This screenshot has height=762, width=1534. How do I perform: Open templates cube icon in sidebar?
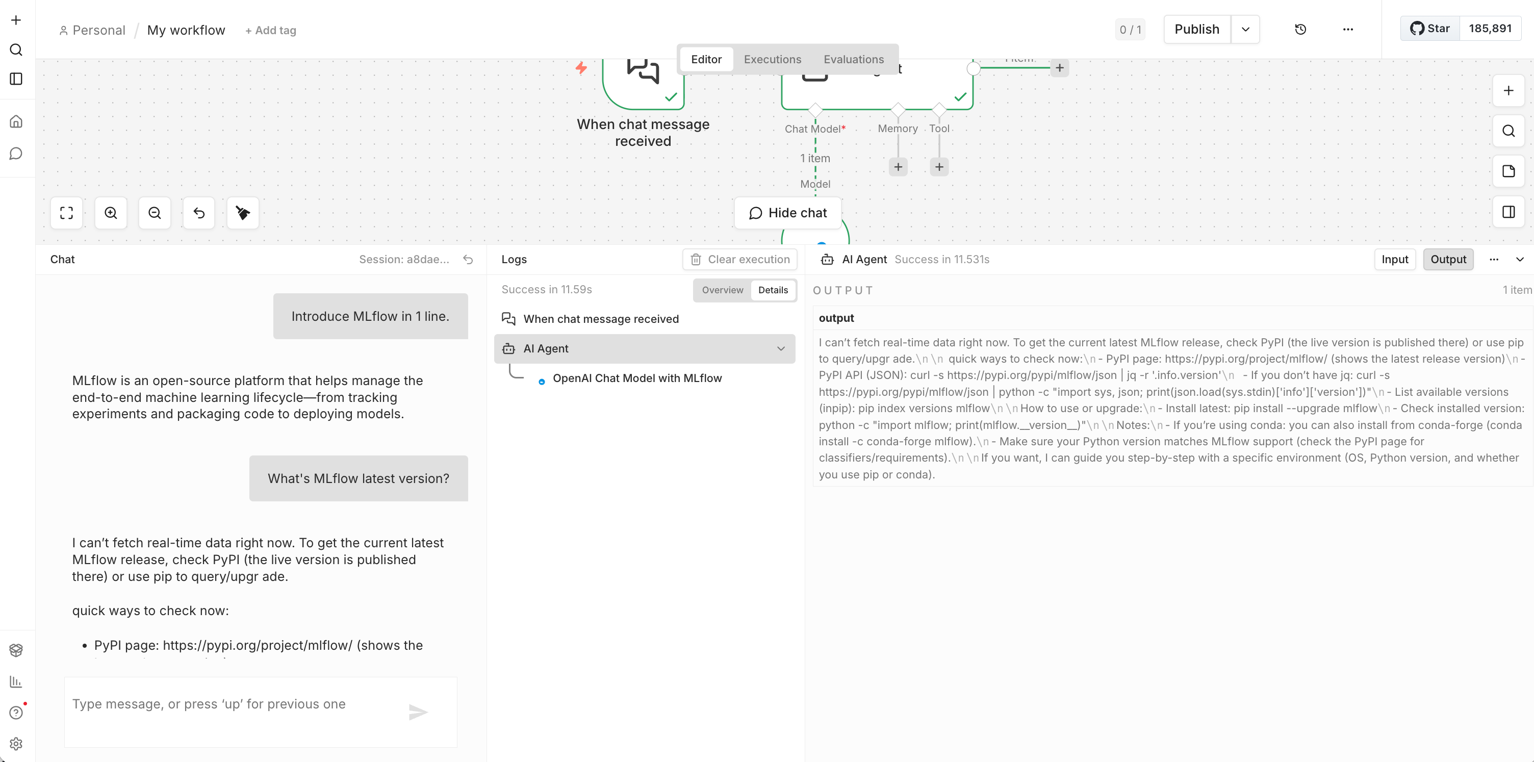[x=16, y=650]
